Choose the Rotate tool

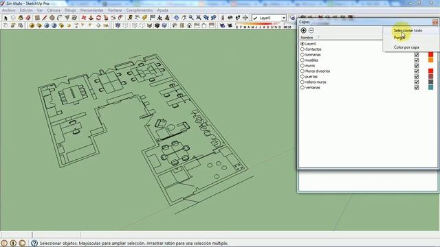[98, 18]
